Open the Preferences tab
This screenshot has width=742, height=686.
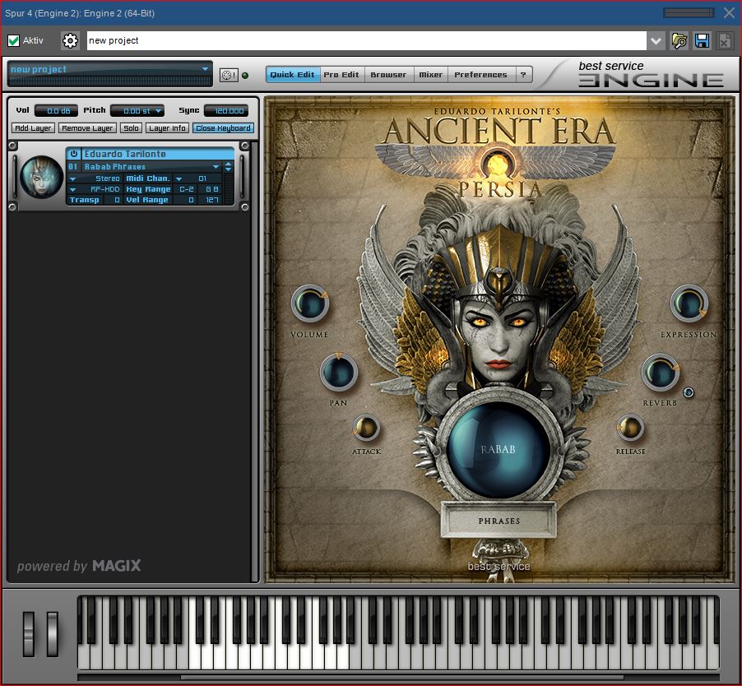tap(480, 75)
